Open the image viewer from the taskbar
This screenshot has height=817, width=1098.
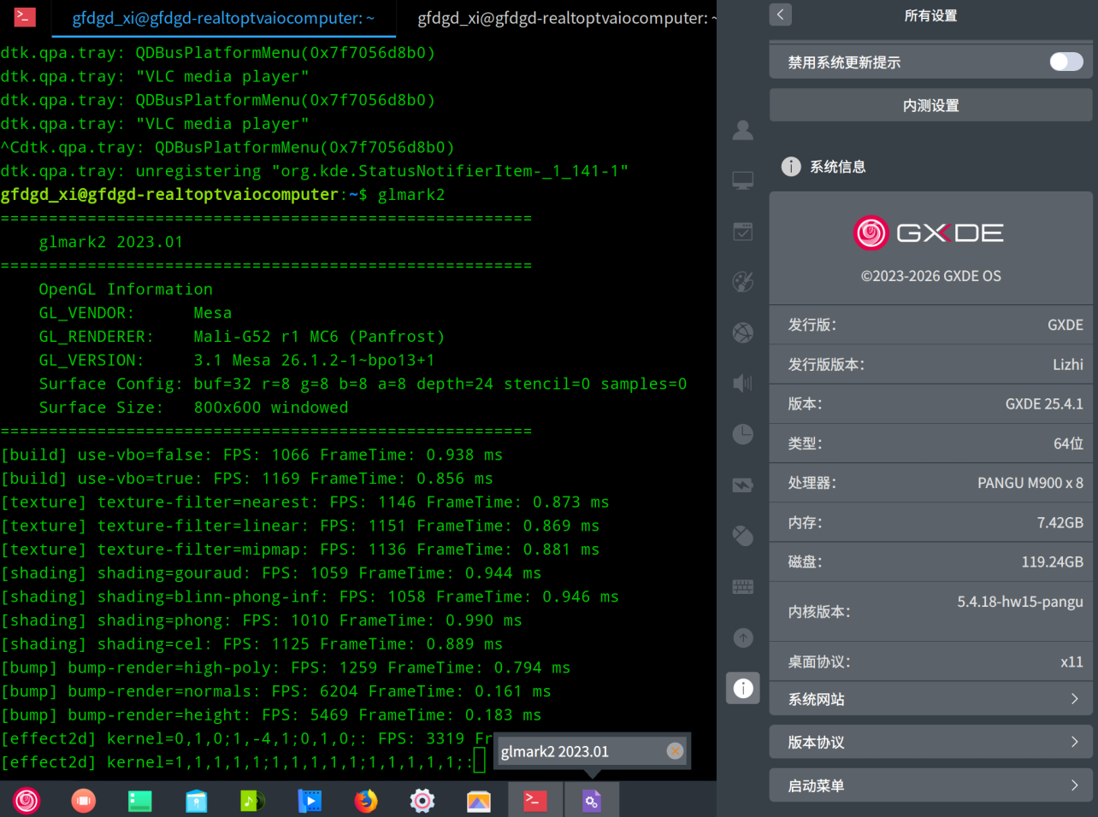point(479,801)
